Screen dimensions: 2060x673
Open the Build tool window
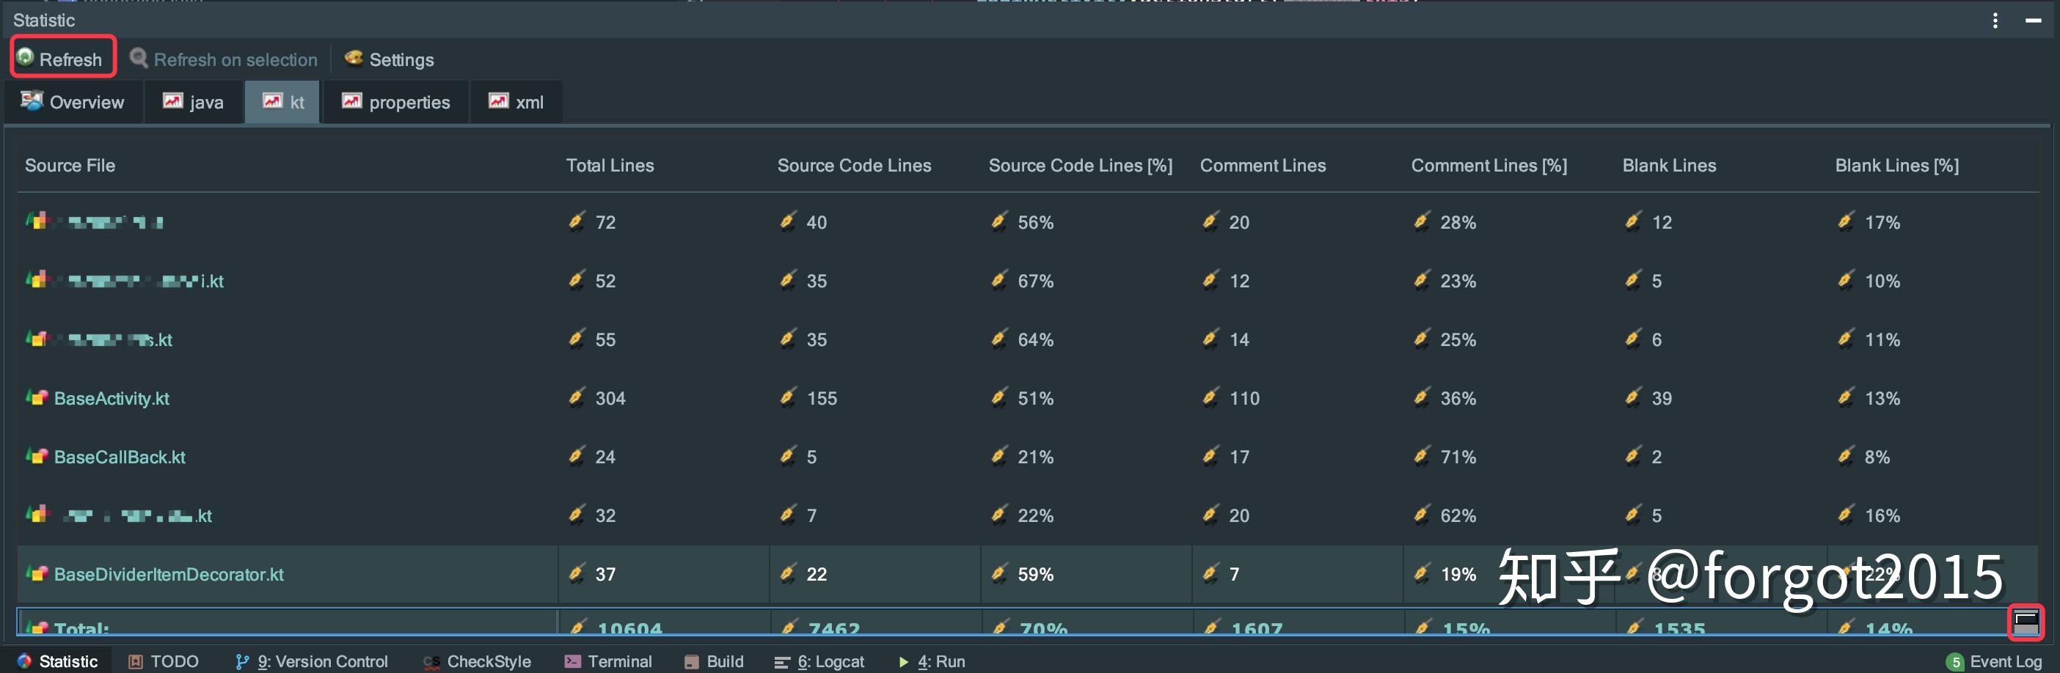[x=713, y=661]
